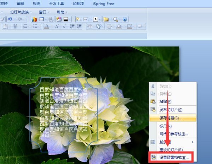This screenshot has width=212, height=164.
Task: Open the 幻灯片放映 dropdown menu
Action: point(21,12)
